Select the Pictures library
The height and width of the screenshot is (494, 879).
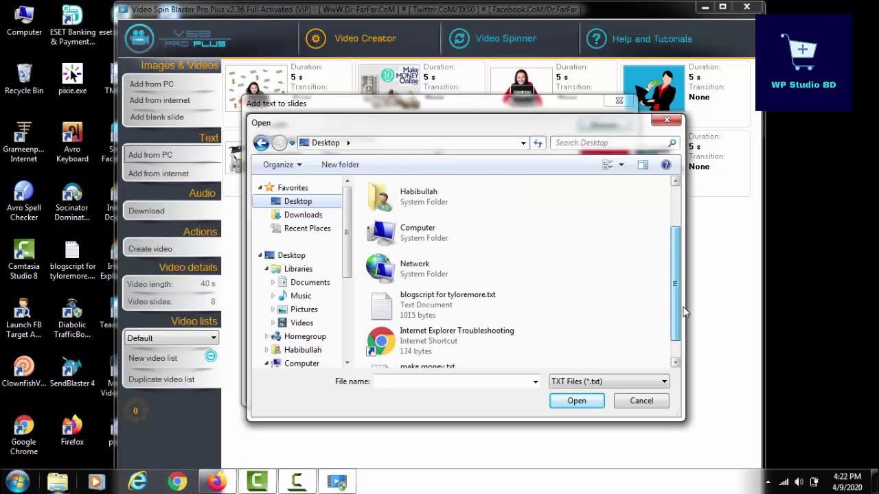coord(304,309)
